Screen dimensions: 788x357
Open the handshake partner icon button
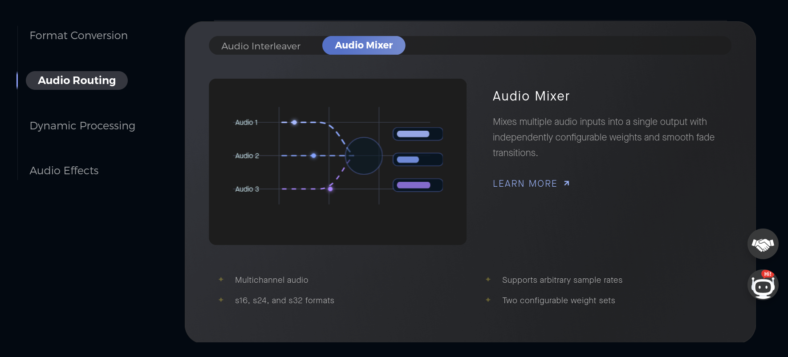(x=763, y=244)
